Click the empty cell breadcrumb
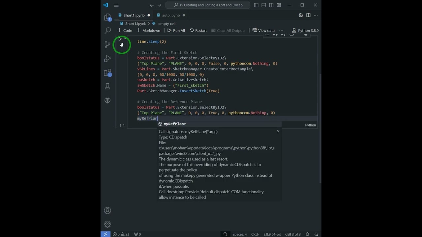422x237 pixels. pos(167,24)
